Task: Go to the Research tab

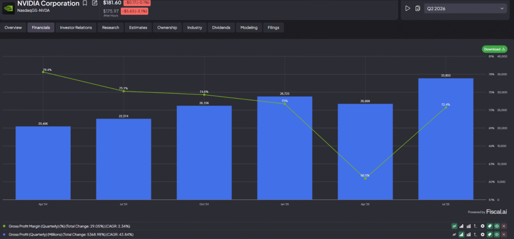Action: (x=110, y=28)
